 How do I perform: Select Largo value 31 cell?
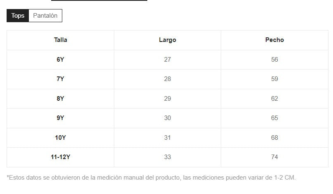(167, 138)
